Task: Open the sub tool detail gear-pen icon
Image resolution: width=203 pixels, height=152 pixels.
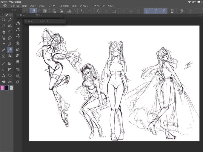Action: [x=18, y=30]
